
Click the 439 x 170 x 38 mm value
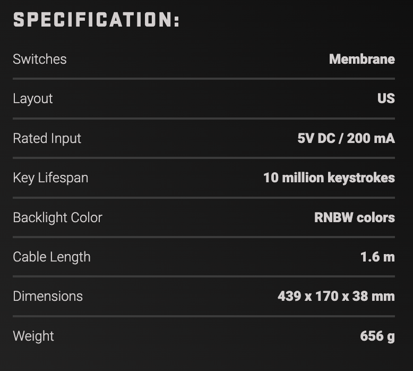[x=336, y=296]
